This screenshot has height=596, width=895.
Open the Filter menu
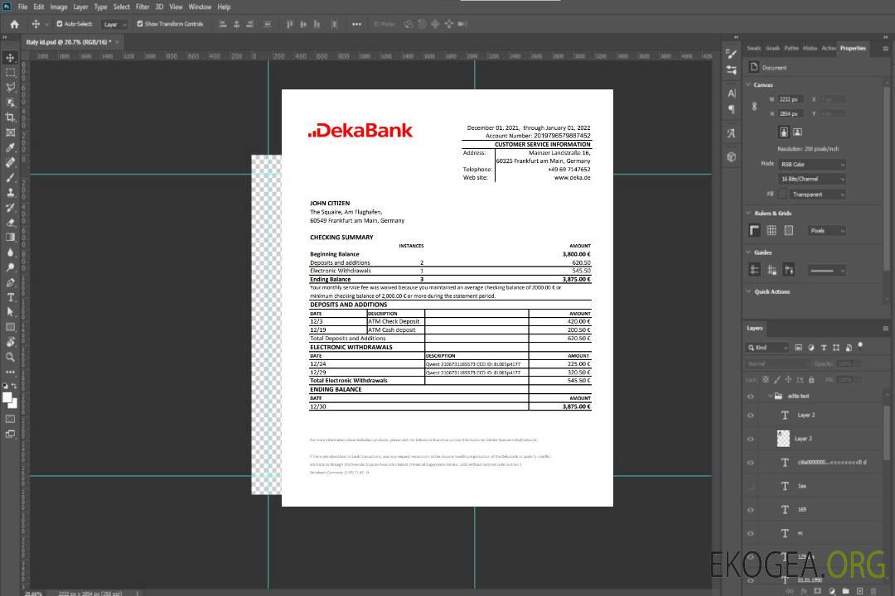point(143,7)
